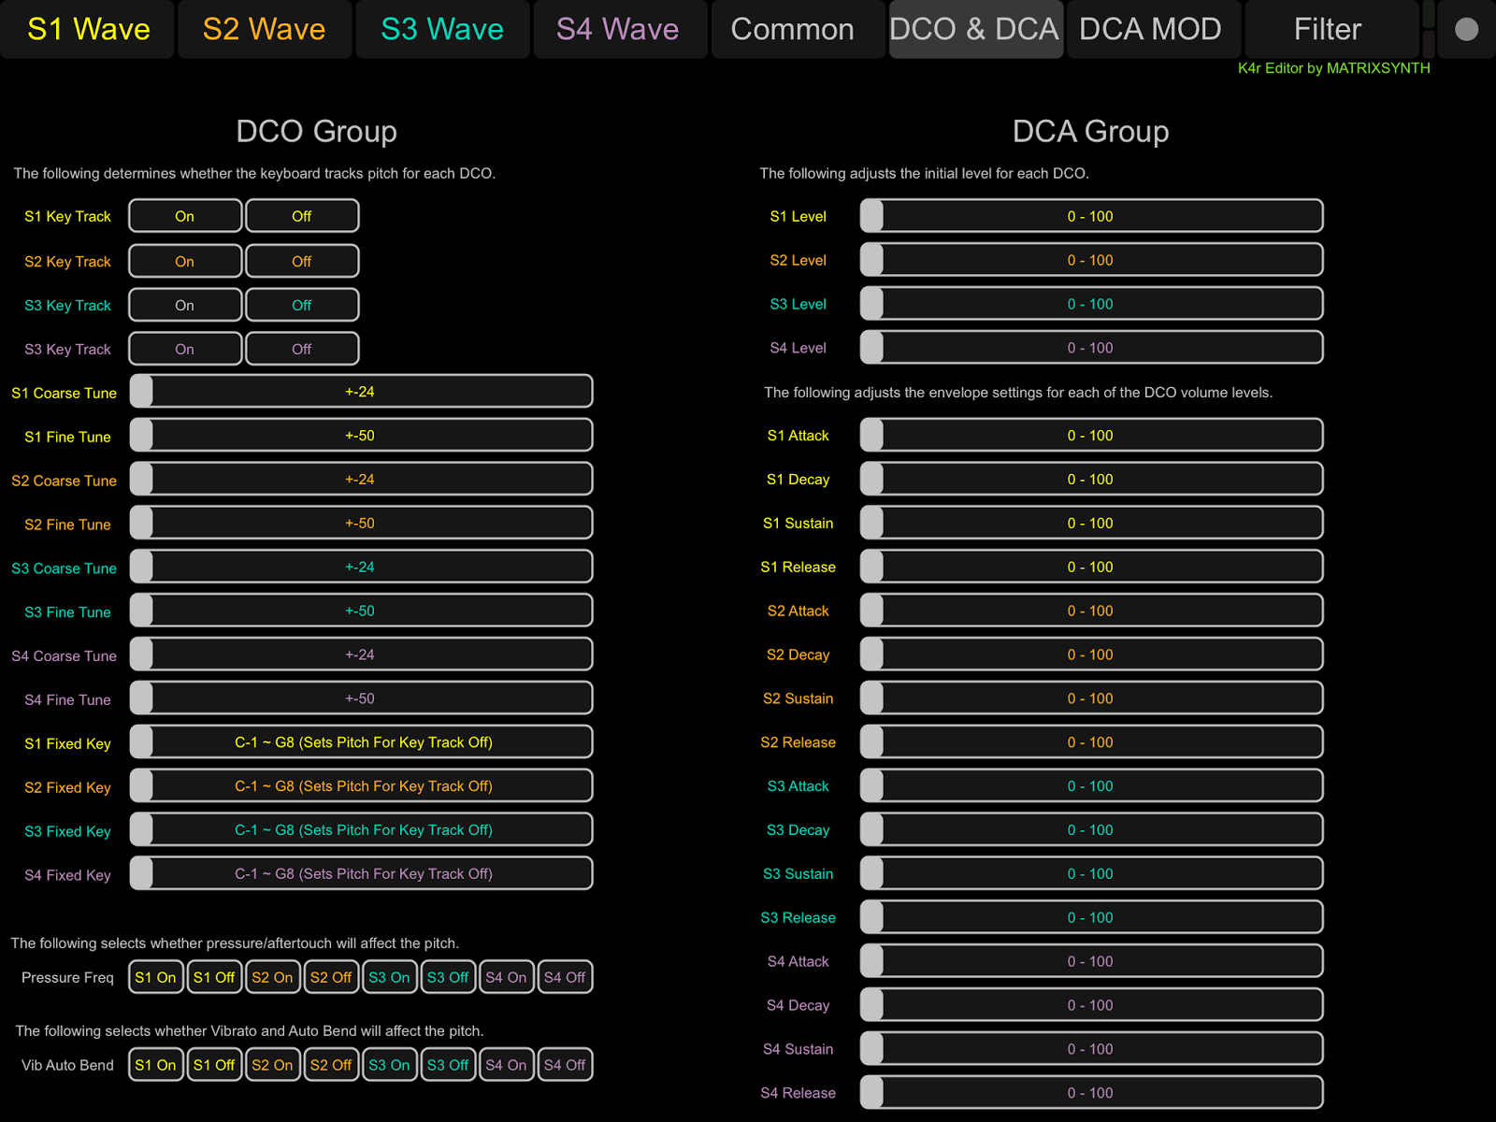This screenshot has width=1496, height=1122.
Task: Click the S2 Fixed Key slider track
Action: click(362, 785)
